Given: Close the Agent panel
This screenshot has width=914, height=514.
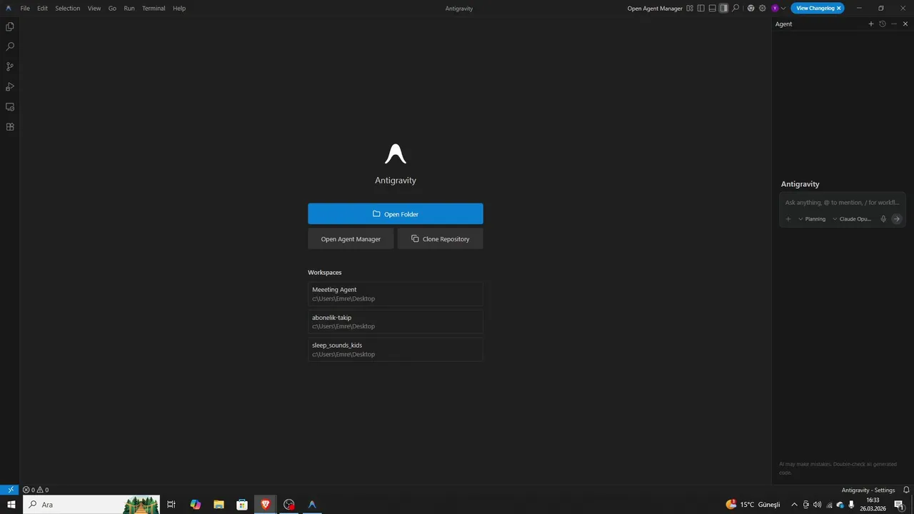Looking at the screenshot, I should tap(905, 24).
